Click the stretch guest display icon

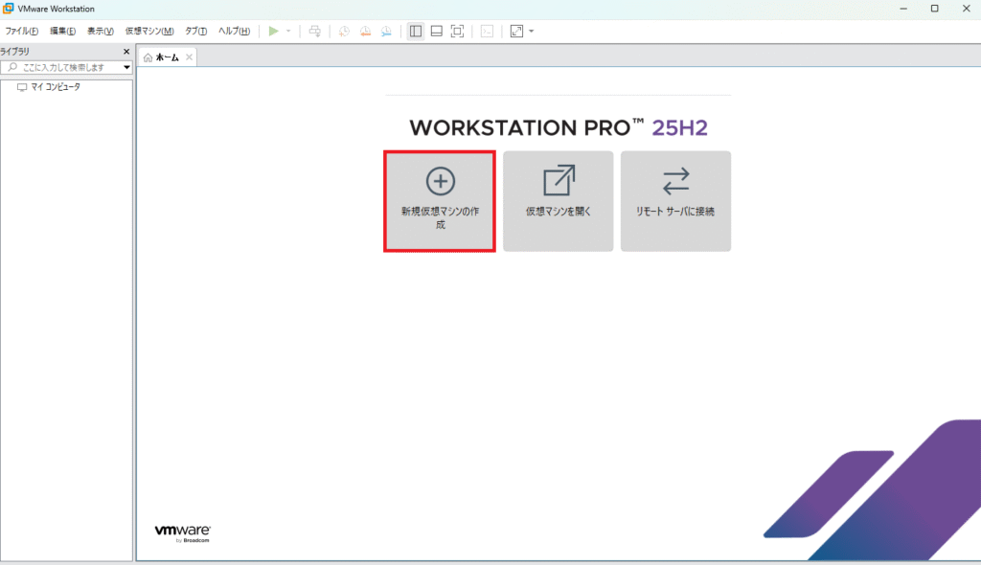click(516, 31)
